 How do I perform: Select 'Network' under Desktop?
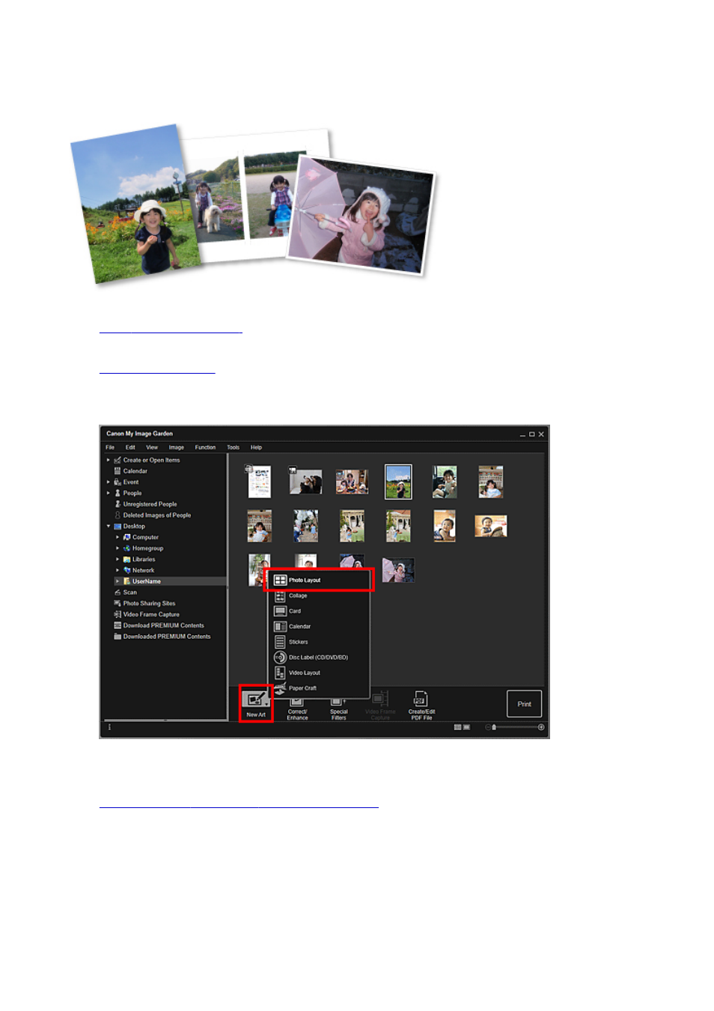143,571
